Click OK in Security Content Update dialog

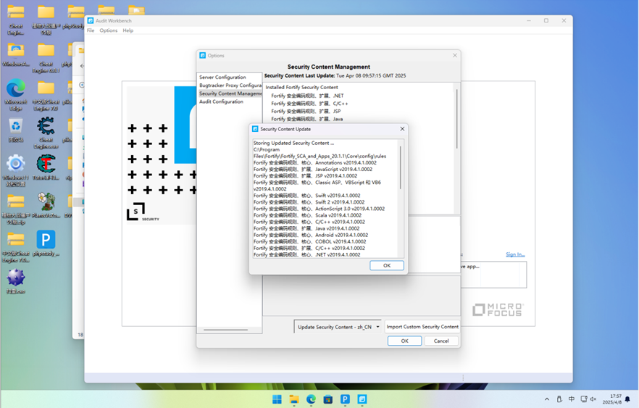[x=387, y=265]
